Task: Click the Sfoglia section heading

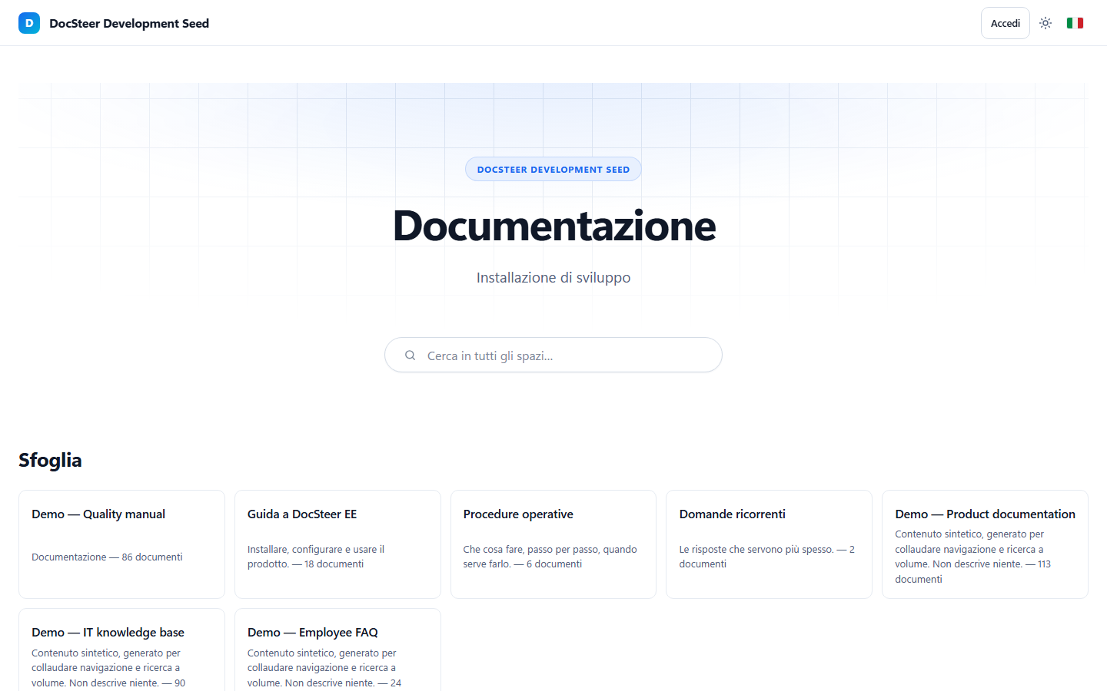Action: [x=50, y=460]
